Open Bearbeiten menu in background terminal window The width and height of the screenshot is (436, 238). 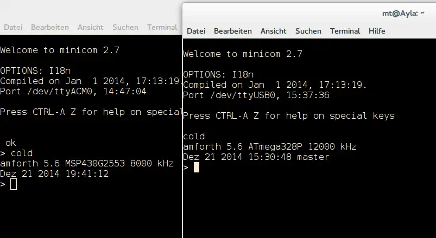click(50, 27)
